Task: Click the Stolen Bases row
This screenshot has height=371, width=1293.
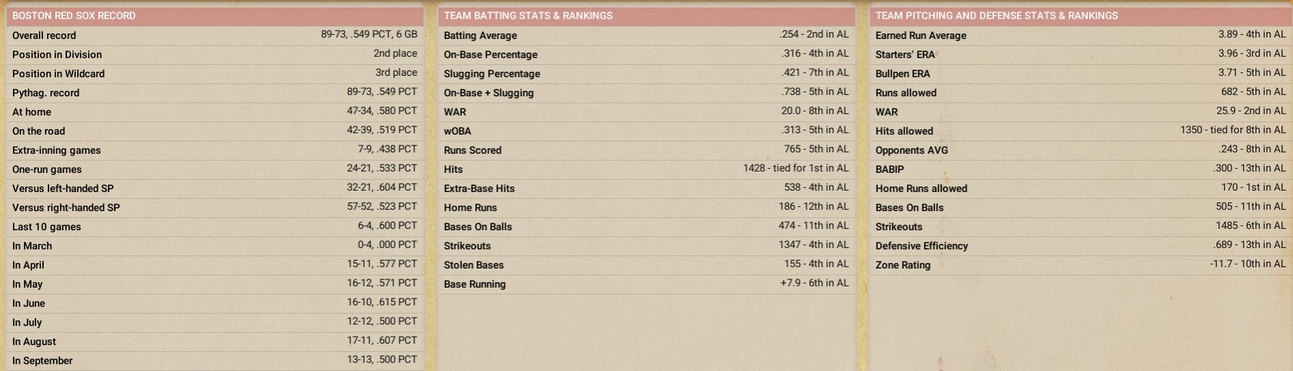Action: point(646,265)
